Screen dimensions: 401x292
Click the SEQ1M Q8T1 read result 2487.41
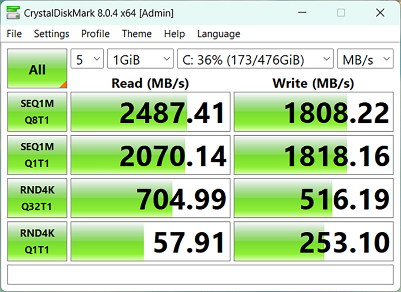[x=151, y=112]
